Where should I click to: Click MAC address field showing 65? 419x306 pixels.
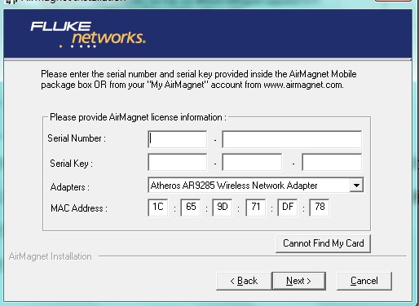click(191, 208)
